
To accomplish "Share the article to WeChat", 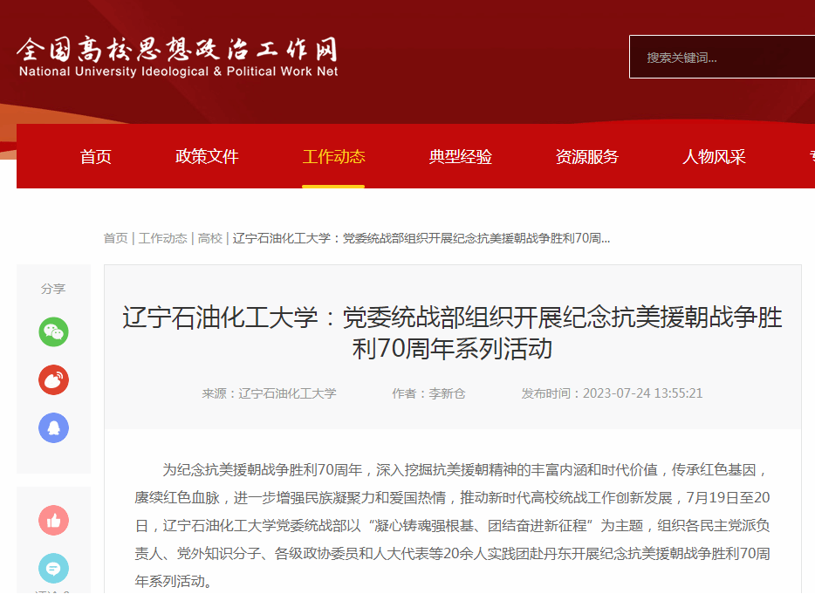I will (x=53, y=332).
